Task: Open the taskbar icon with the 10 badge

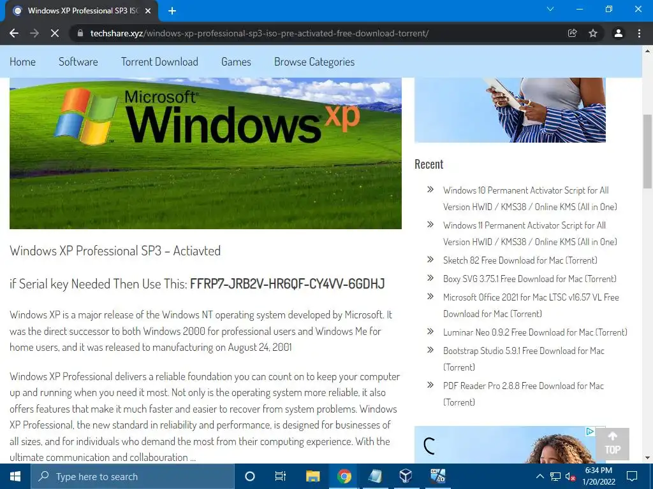Action: tap(437, 476)
